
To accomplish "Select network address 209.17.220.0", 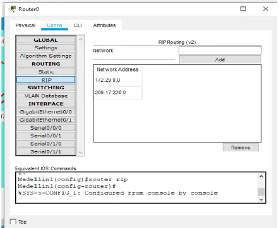I will pos(118,92).
